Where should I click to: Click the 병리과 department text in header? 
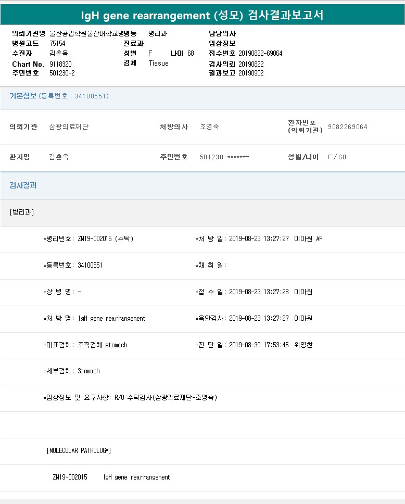[x=158, y=33]
